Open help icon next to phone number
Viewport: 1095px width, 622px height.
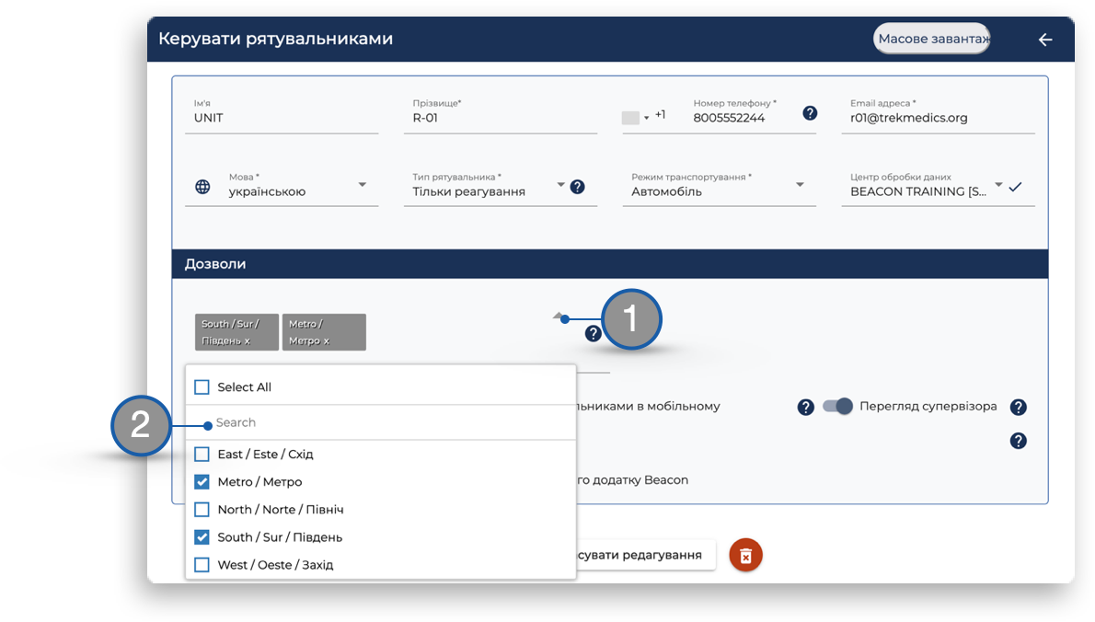[810, 113]
